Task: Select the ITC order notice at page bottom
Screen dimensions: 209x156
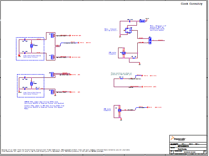Action: [65, 151]
